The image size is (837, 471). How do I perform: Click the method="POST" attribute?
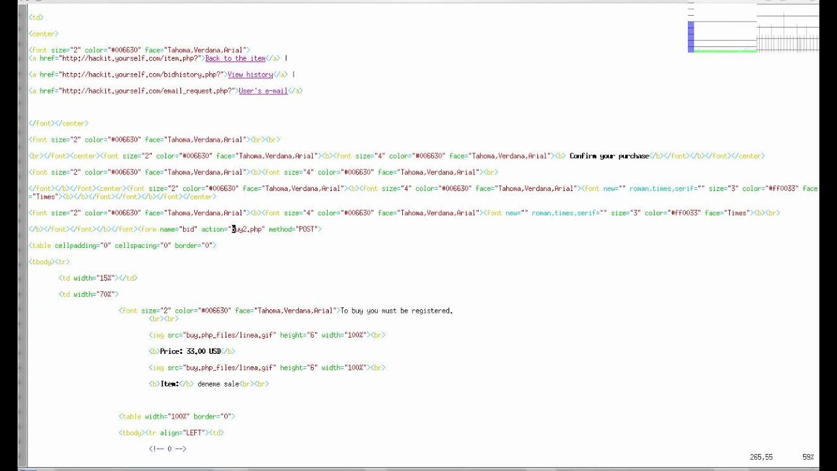tap(293, 230)
